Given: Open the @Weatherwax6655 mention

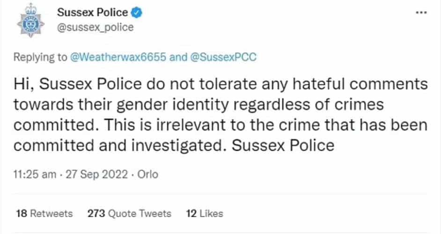Looking at the screenshot, I should coord(118,57).
